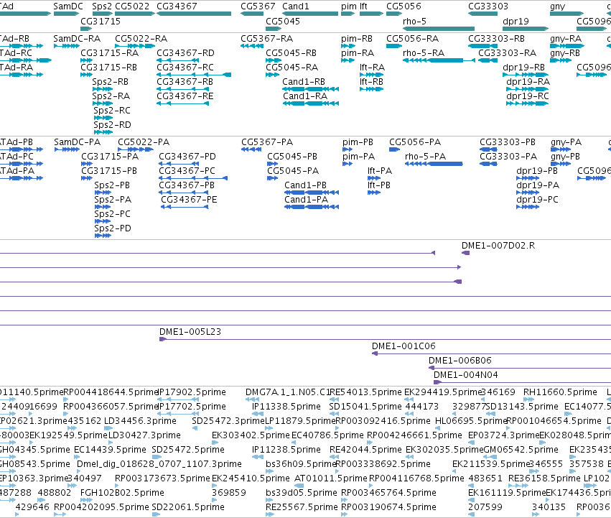
Task: Click BAC label DME1-004N04
Action: click(466, 374)
